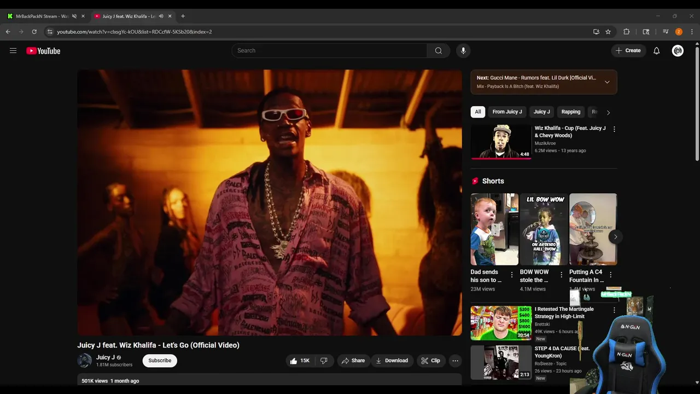The image size is (700, 394).
Task: Mute the MrBackPackN Stream tab audio
Action: 74,16
